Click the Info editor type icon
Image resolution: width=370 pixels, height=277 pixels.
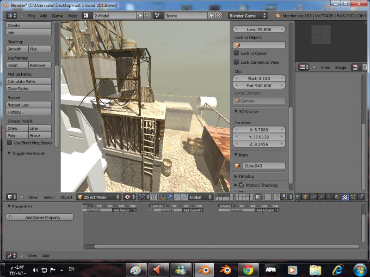click(x=10, y=15)
